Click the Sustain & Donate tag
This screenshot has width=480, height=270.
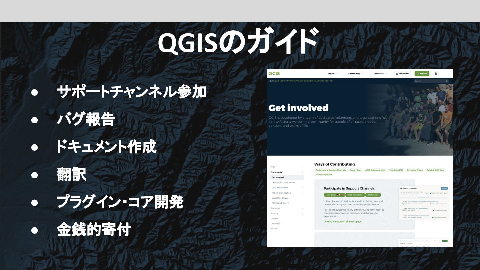tap(324, 174)
